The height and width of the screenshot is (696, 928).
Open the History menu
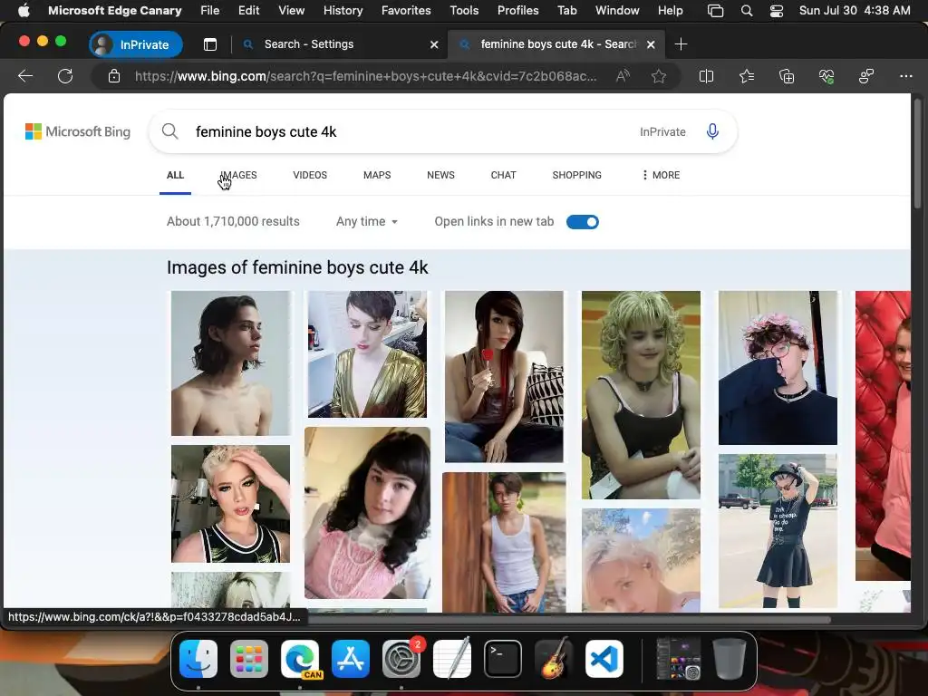point(343,11)
